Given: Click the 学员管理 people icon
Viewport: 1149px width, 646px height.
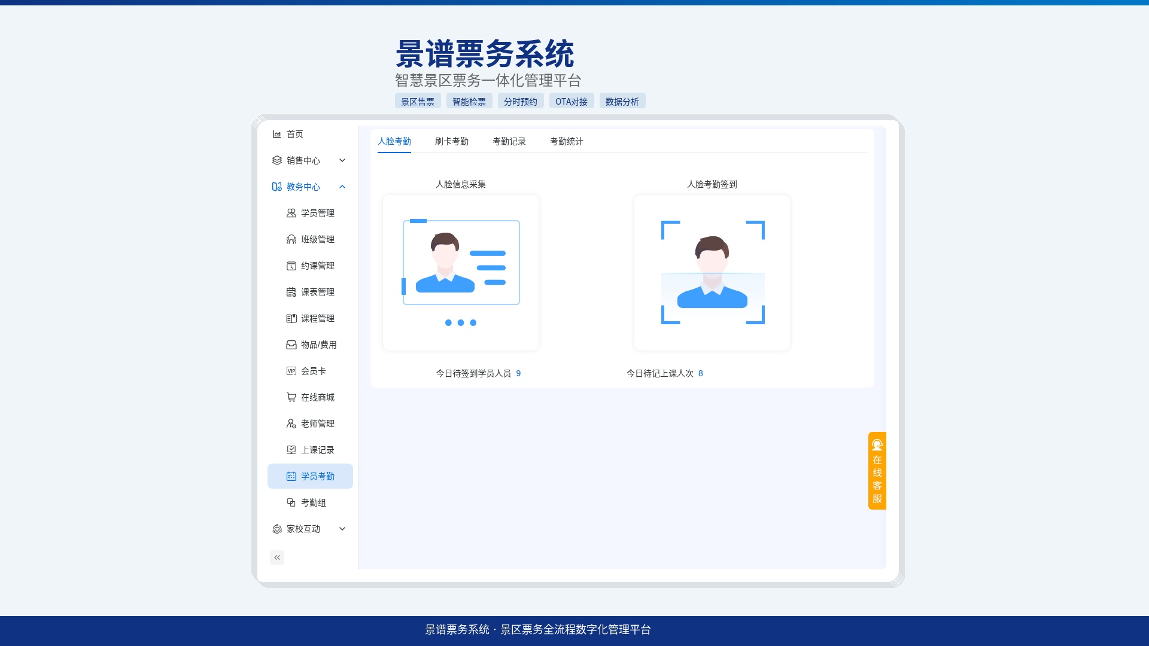Looking at the screenshot, I should [x=291, y=213].
